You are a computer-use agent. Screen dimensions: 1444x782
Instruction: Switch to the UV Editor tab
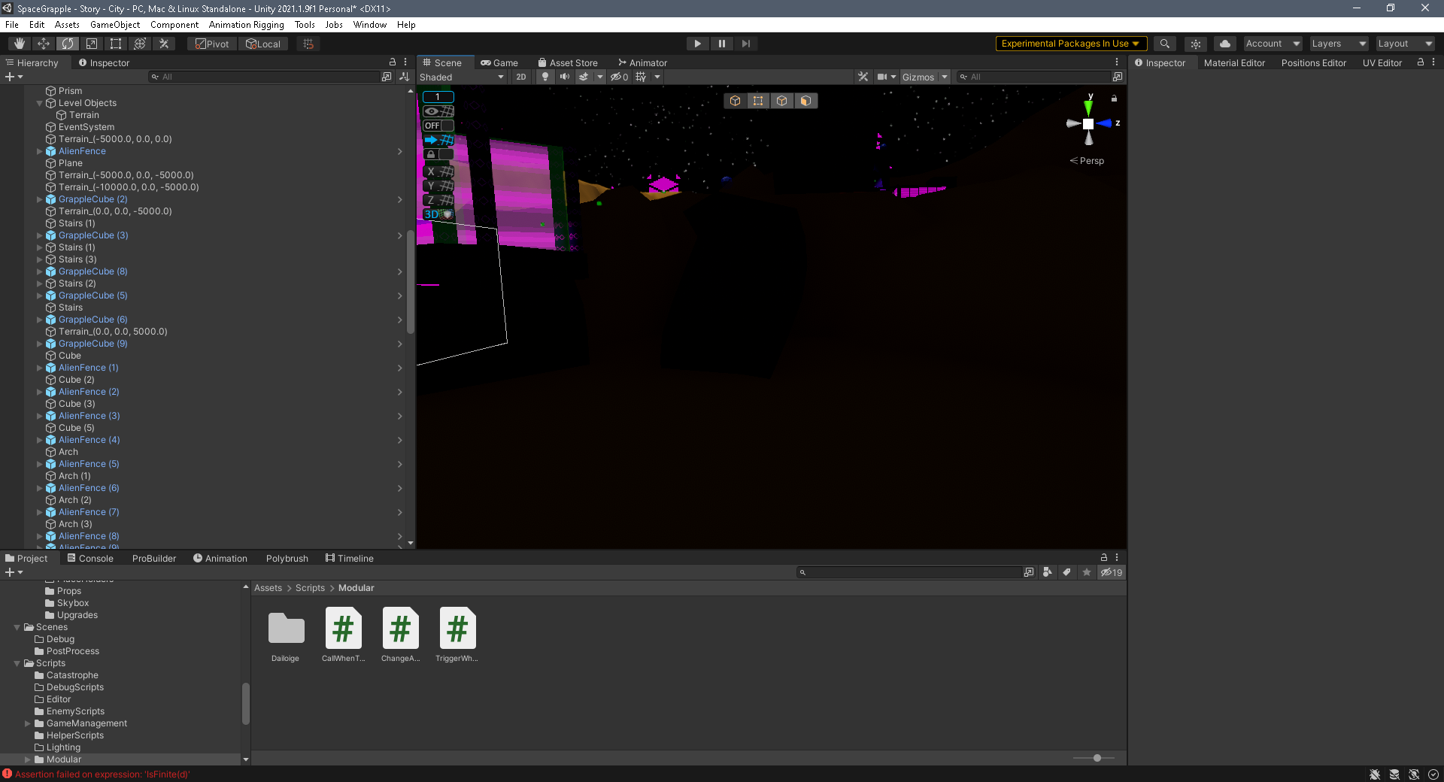[x=1382, y=63]
